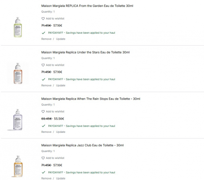Open Replica Jazz Club product title

pos(83,146)
